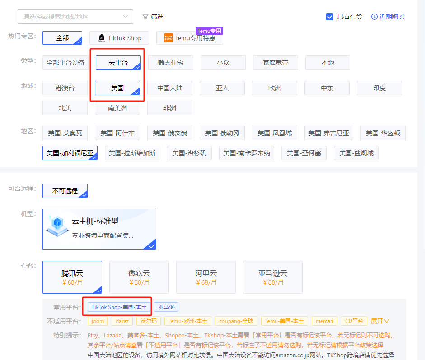425x360 pixels.
Task: Select 欧洲 region
Action: coord(275,88)
